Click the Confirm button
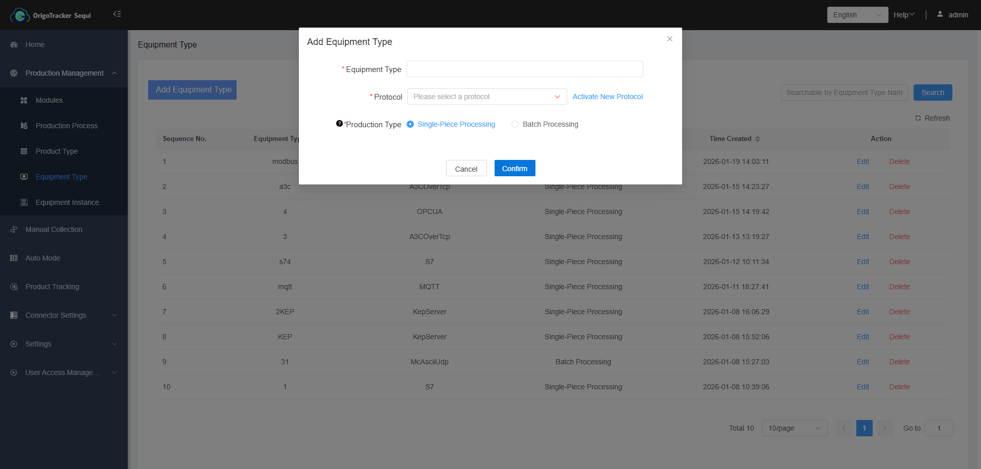Screen dimensions: 981x469 [x=515, y=169]
